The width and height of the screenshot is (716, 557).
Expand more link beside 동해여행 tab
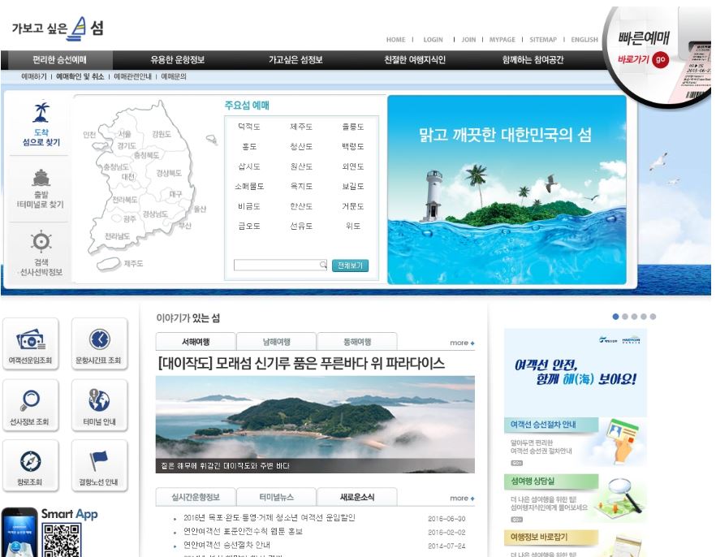(x=462, y=343)
